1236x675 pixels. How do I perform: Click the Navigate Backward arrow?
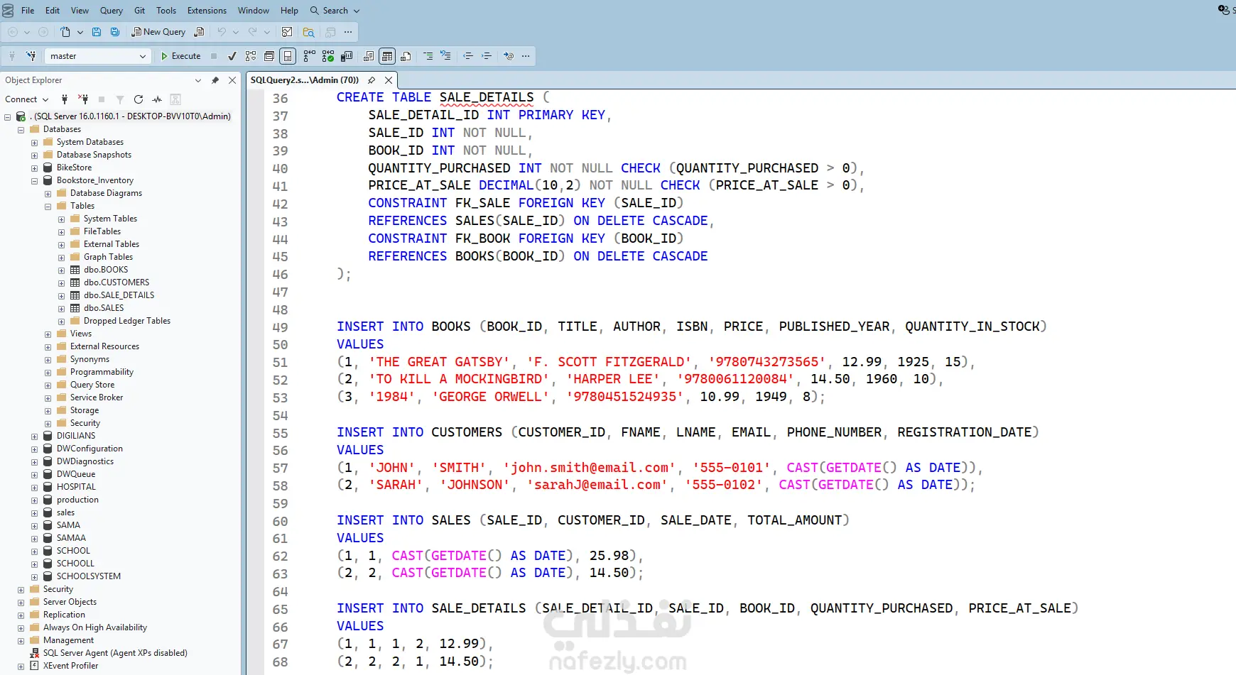pyautogui.click(x=13, y=32)
